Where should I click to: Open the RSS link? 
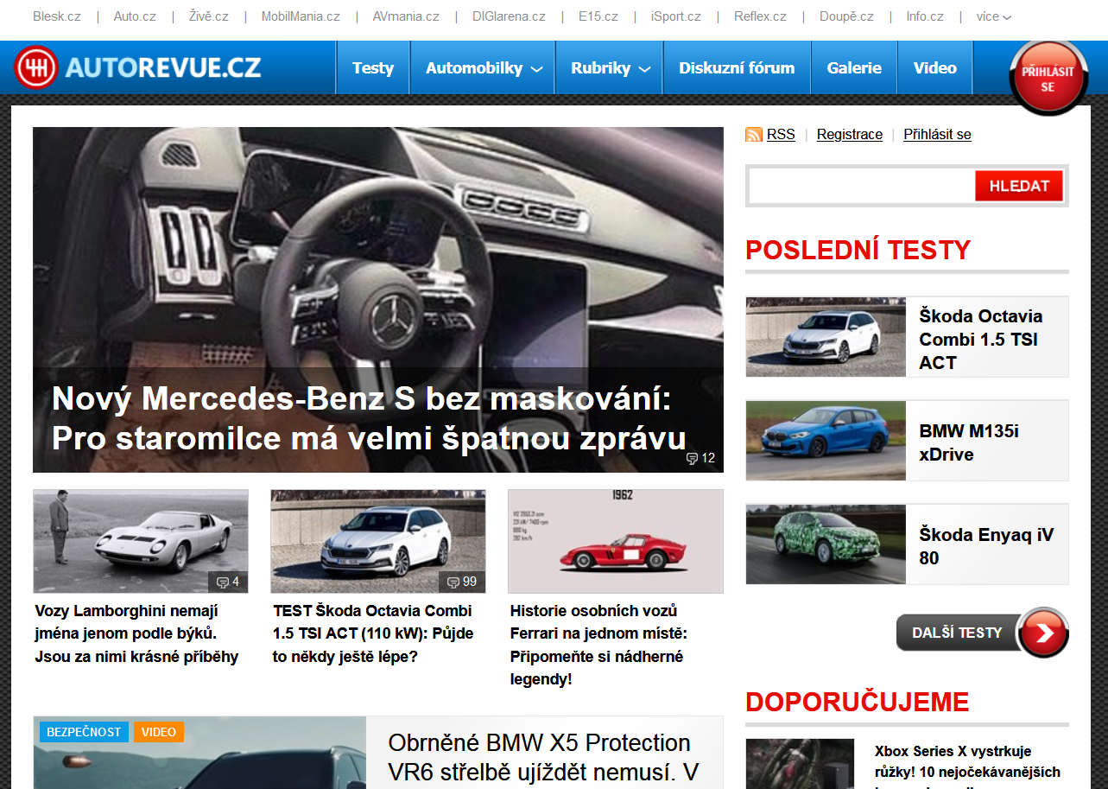[781, 135]
